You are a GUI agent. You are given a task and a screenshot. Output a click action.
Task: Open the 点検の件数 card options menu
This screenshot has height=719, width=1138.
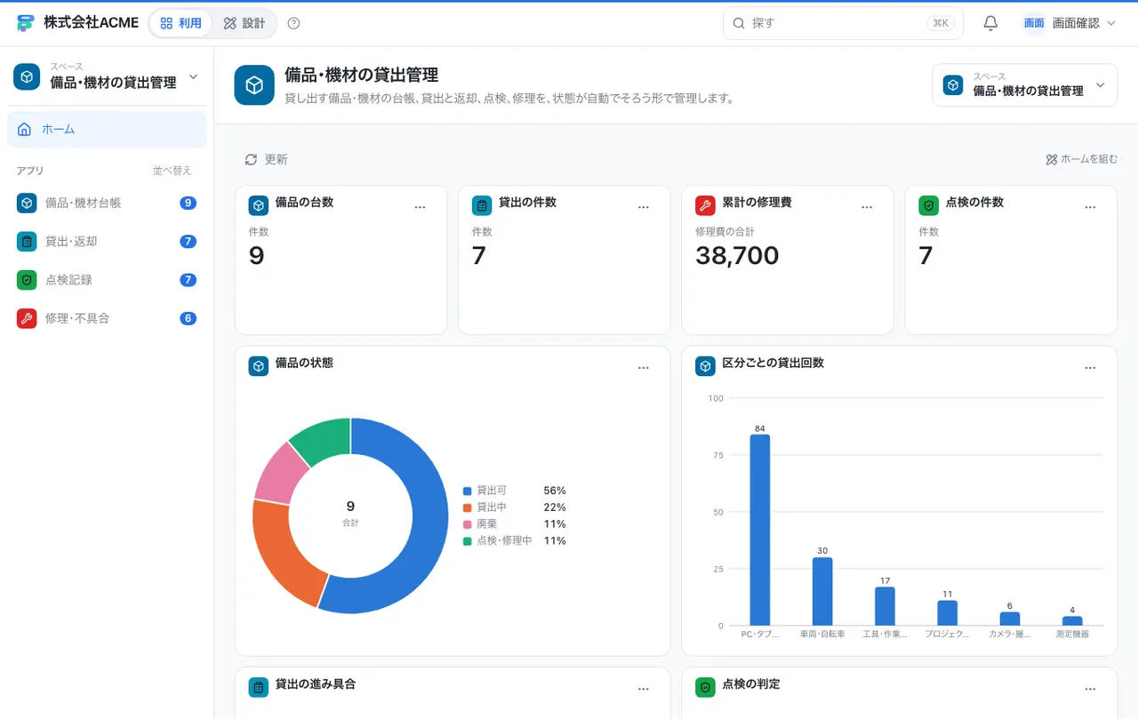click(x=1090, y=207)
